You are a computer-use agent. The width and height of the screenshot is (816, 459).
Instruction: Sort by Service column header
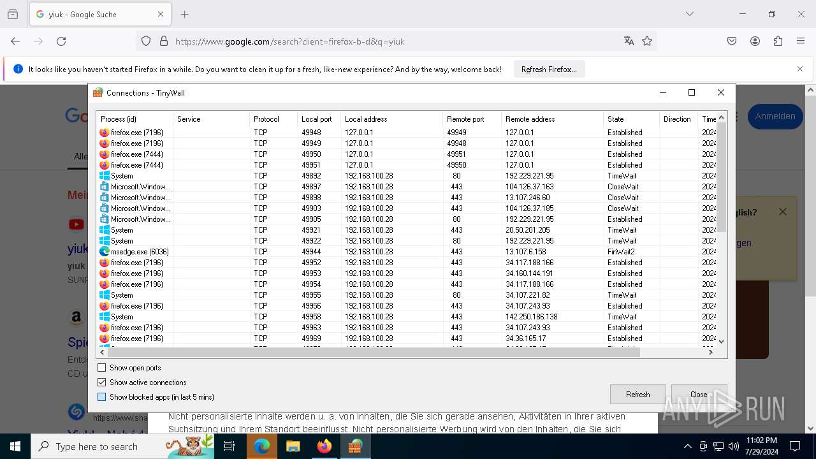211,119
